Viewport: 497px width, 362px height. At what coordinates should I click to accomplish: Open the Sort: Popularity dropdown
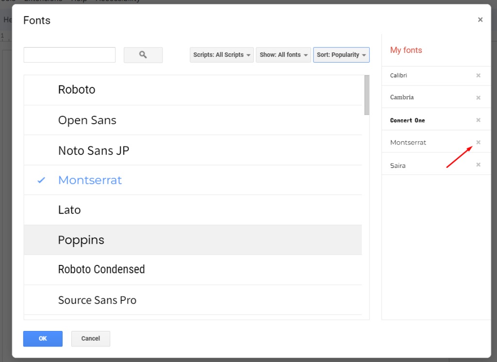coord(341,55)
